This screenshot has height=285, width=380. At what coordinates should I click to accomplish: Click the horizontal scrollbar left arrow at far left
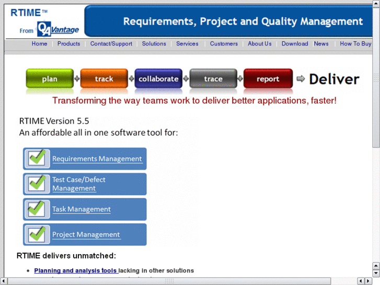tap(4, 281)
